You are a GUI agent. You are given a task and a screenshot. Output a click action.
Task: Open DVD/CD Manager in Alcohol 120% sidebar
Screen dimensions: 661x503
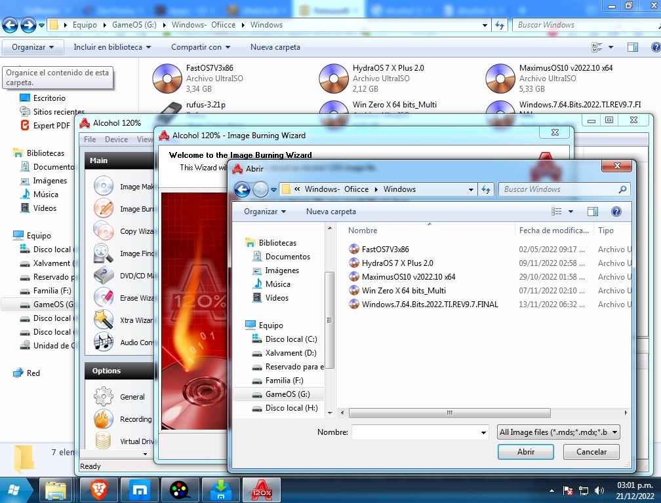(123, 275)
